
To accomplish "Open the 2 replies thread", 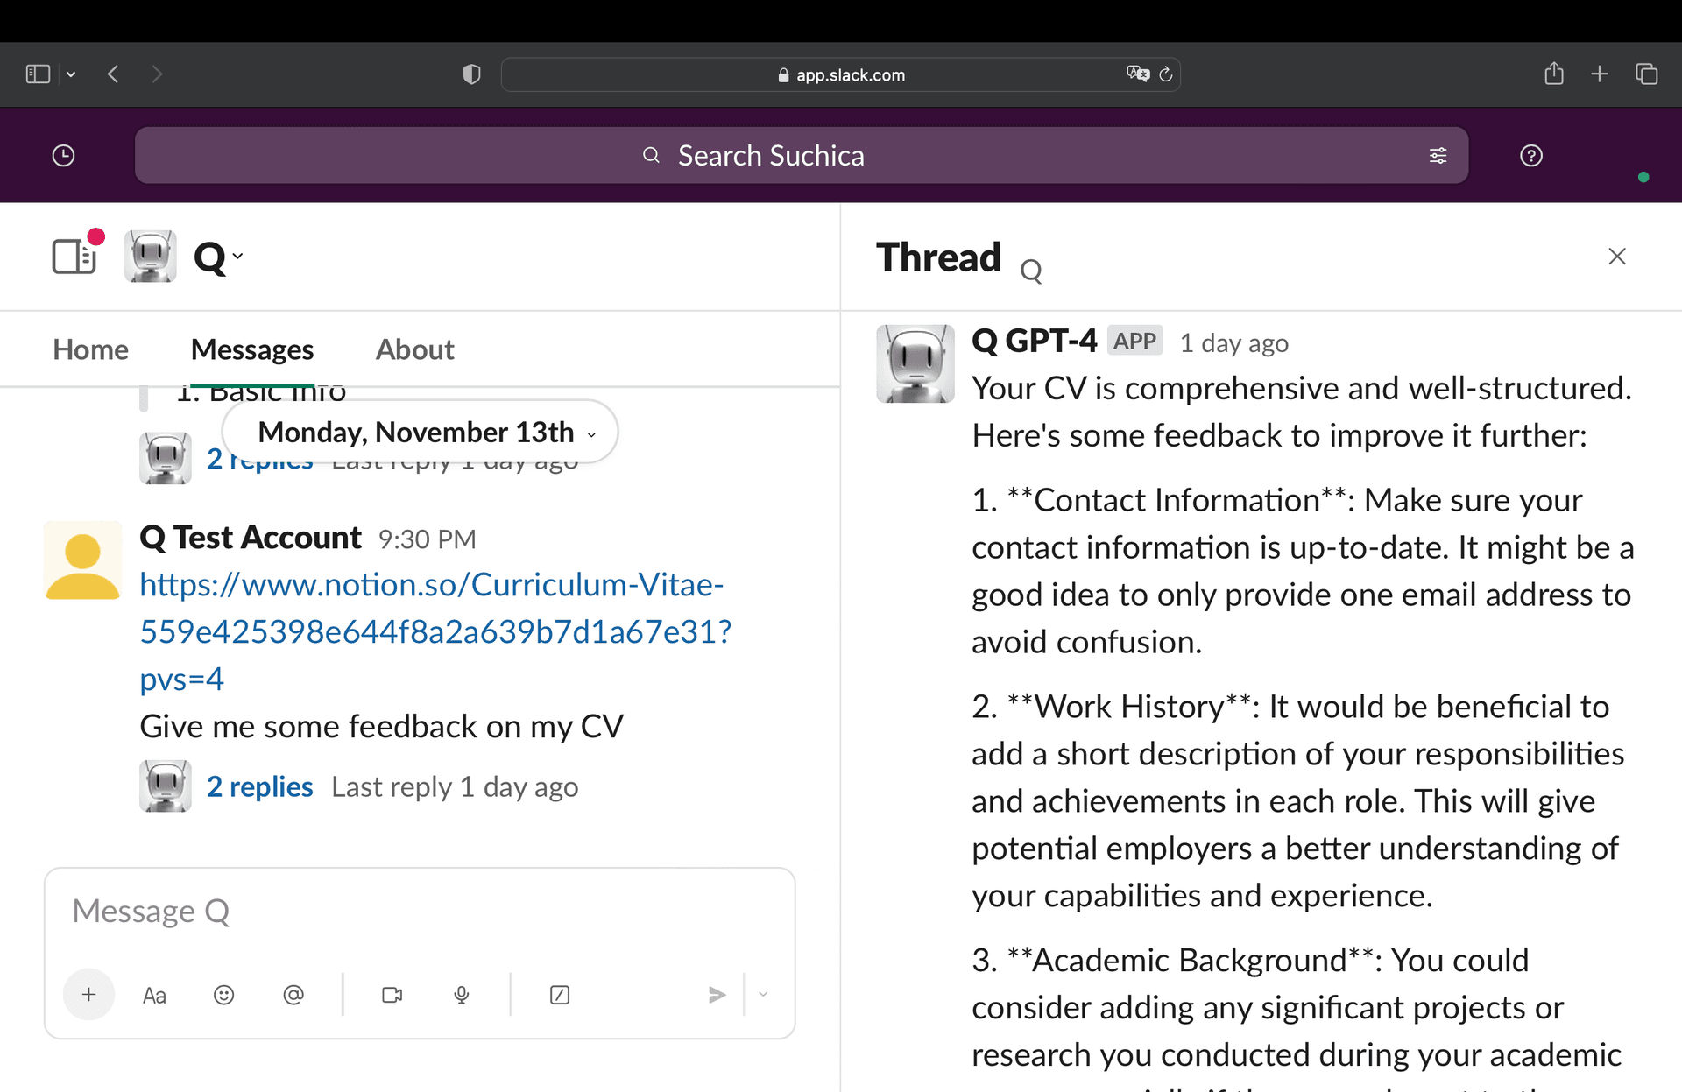I will [259, 786].
